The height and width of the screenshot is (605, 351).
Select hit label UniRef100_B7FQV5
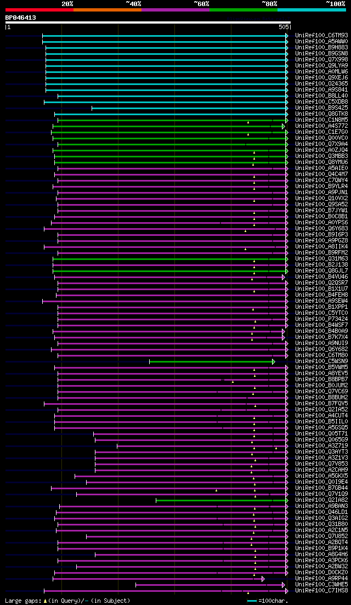322,404
